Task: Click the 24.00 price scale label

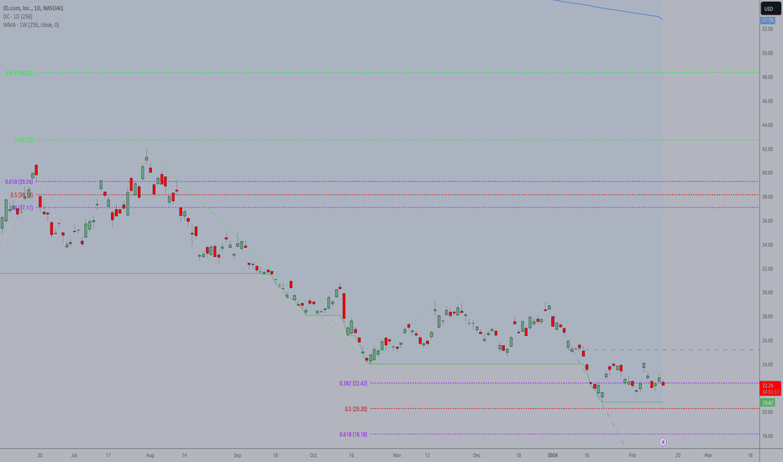Action: coord(767,365)
